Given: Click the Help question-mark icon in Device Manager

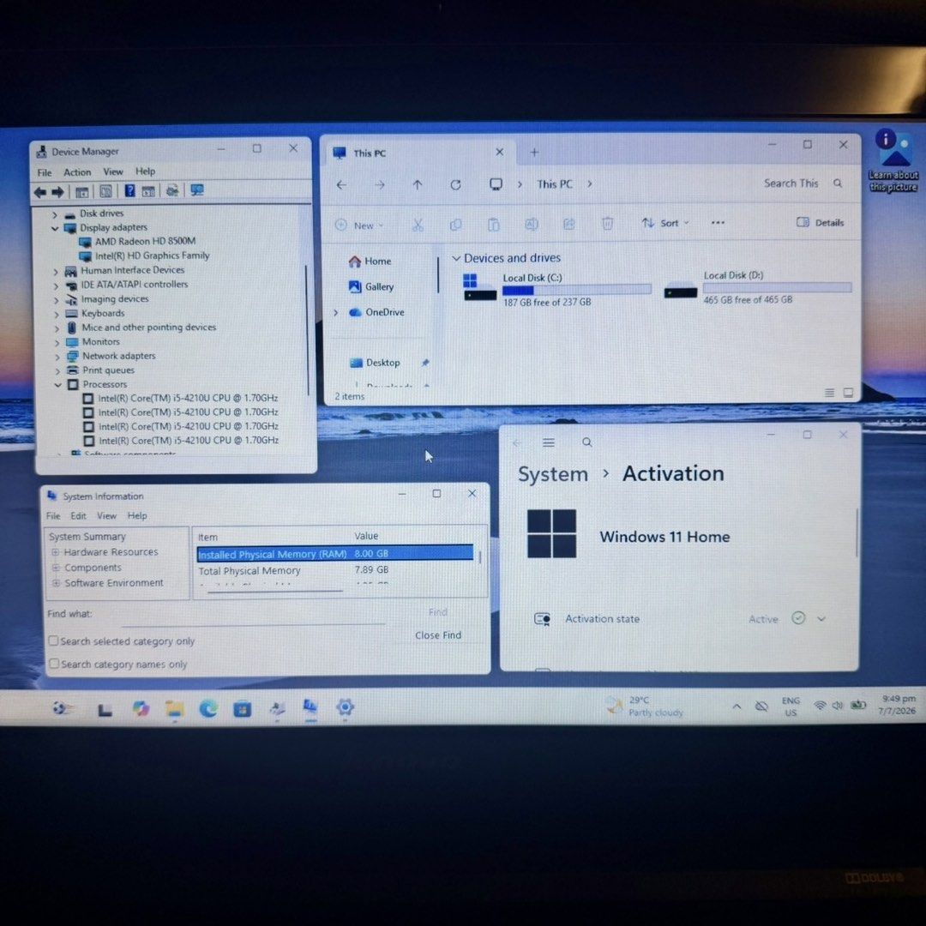Looking at the screenshot, I should (x=130, y=190).
